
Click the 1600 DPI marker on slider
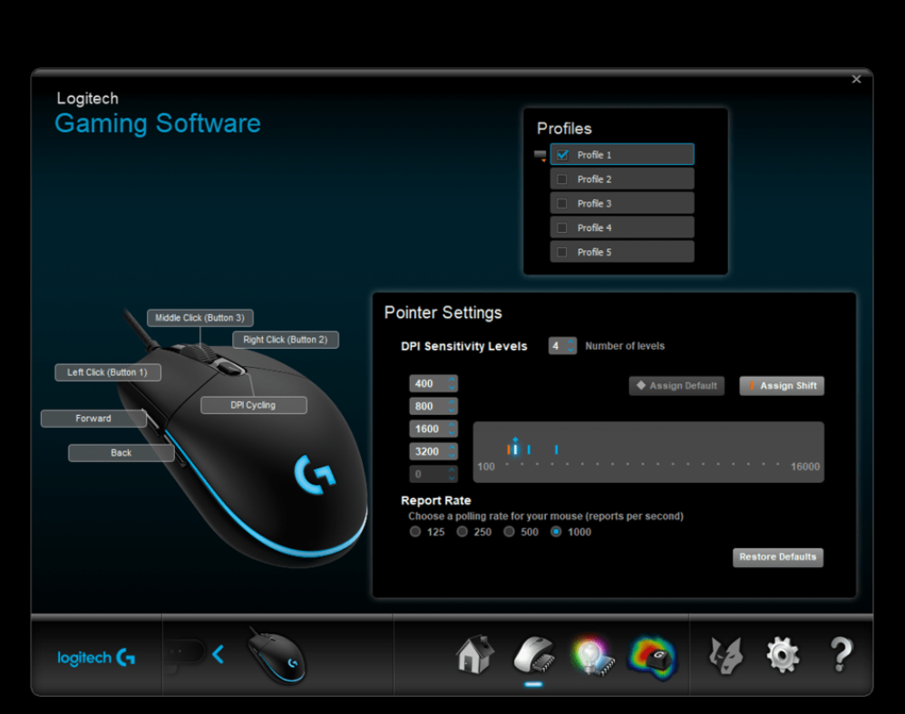529,449
